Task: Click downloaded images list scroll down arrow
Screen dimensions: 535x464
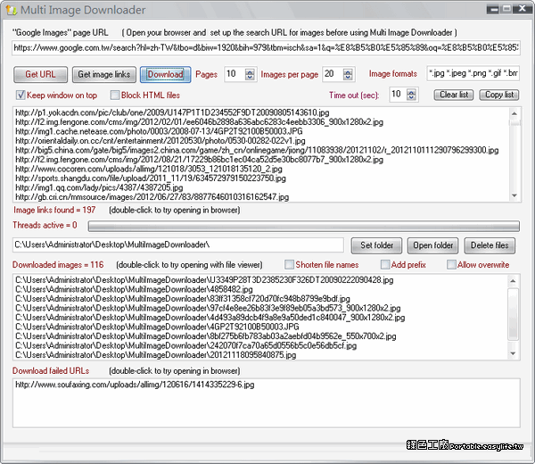Action: click(513, 353)
